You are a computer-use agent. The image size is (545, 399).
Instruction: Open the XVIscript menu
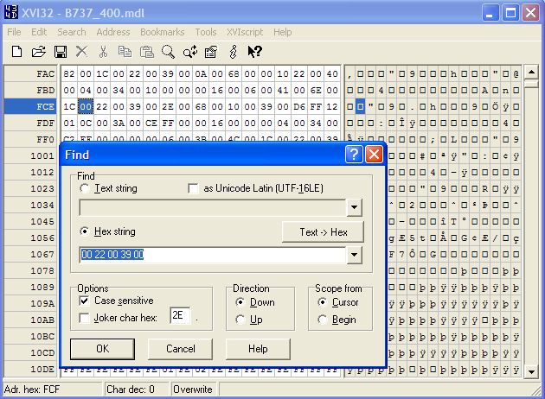point(245,32)
